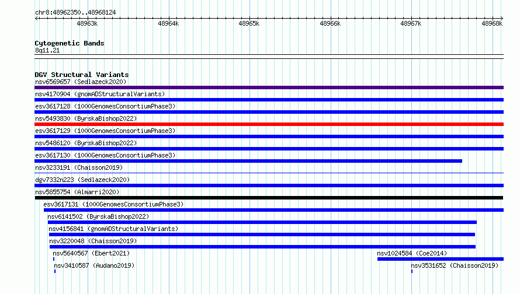This screenshot has width=520, height=294.
Task: Select the nsv3531652 (Chaisson2019) label
Action: tap(455, 265)
